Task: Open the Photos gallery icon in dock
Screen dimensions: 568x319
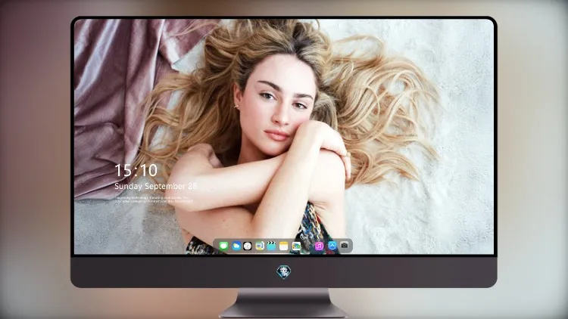Action: click(296, 246)
